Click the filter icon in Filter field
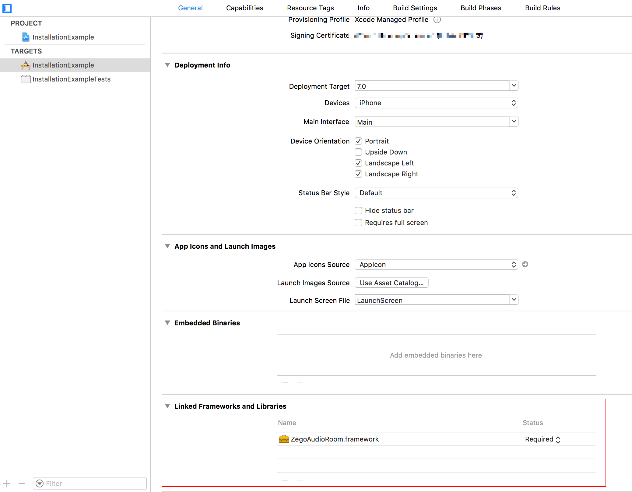Viewport: 632px width, 492px height. tap(40, 483)
